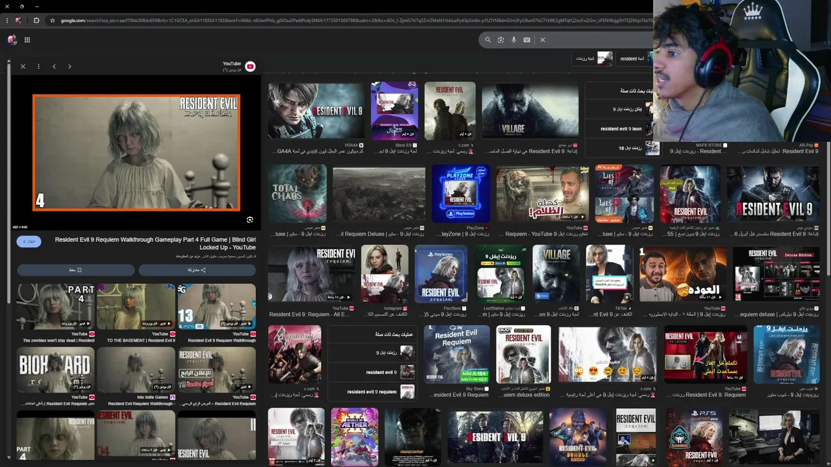Open the preview panel's three-dot options menu

[38, 66]
